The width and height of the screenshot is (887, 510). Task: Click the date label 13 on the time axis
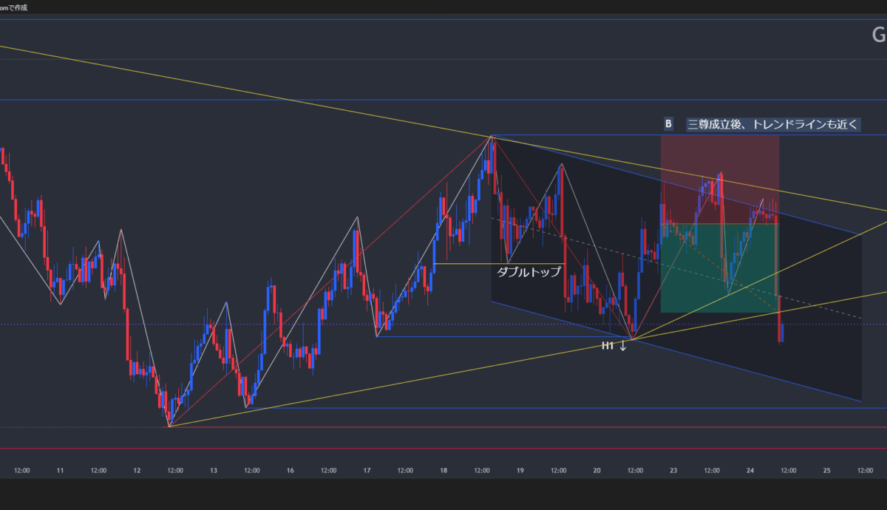point(213,470)
